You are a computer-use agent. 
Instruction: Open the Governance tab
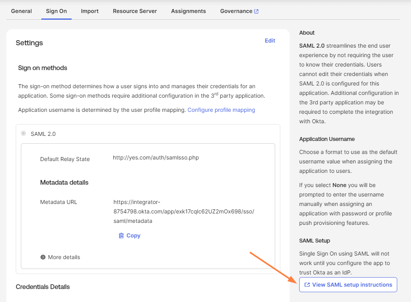[x=239, y=11]
